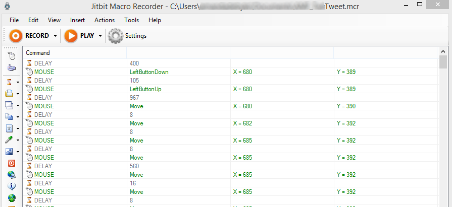Expand the RECORD dropdown arrow

[x=55, y=36]
